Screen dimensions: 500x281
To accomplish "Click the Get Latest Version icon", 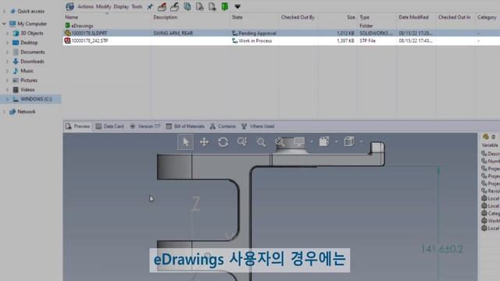I will 187,6.
